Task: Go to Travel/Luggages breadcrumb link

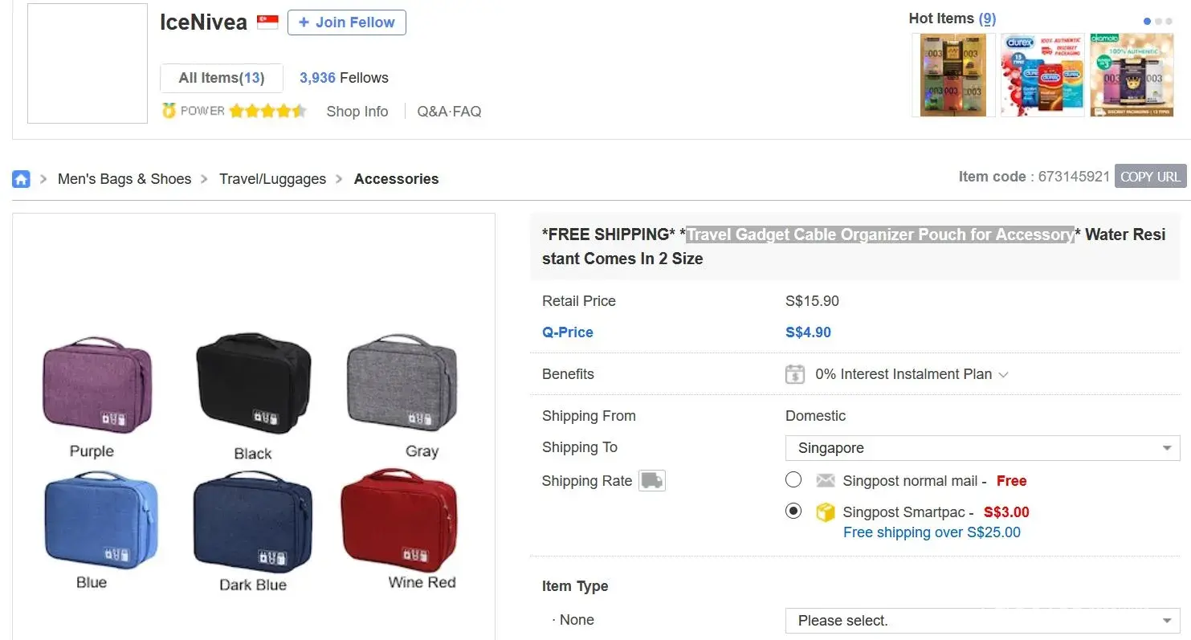Action: [272, 179]
